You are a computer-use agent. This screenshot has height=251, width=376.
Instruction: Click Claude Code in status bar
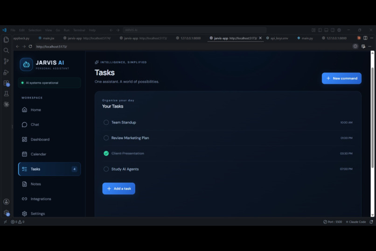pyautogui.click(x=355, y=222)
